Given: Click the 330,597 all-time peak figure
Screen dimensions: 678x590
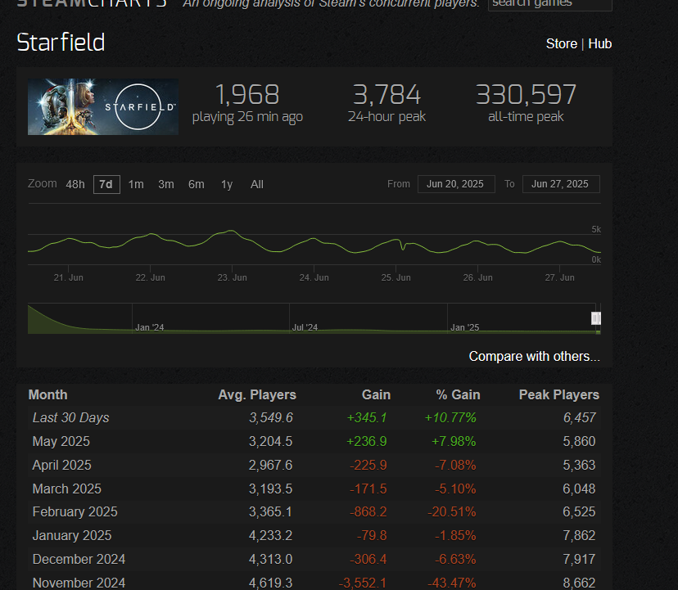Looking at the screenshot, I should [x=526, y=95].
